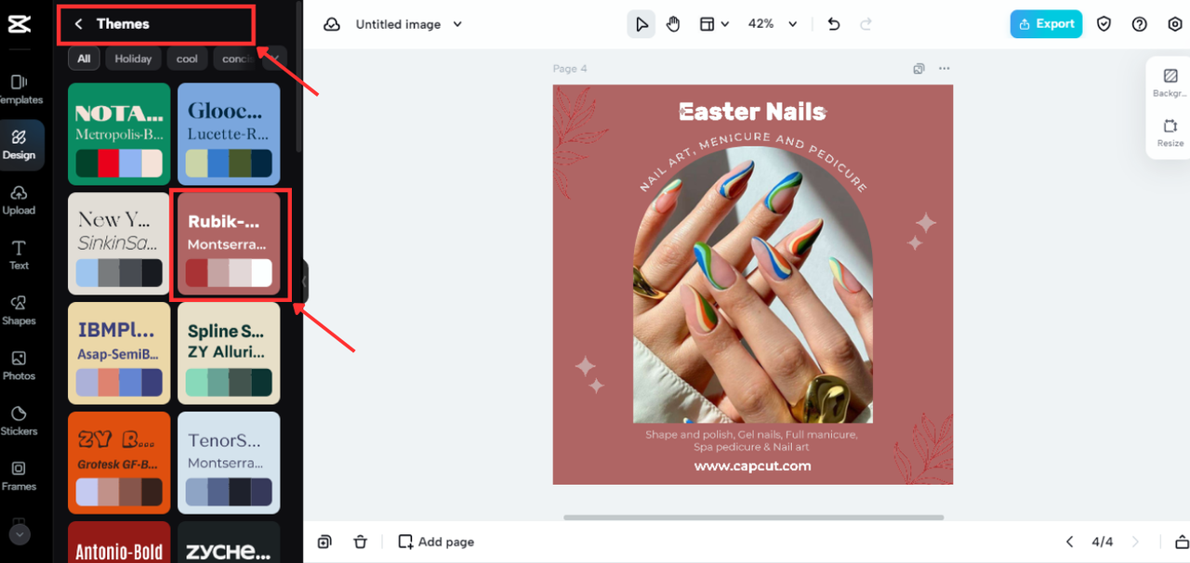Open the Untitled image name dropdown
The width and height of the screenshot is (1190, 563).
409,24
